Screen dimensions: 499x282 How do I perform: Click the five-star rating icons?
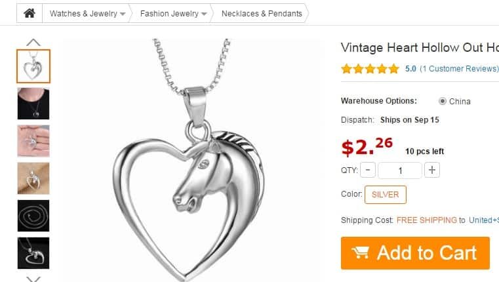point(370,68)
